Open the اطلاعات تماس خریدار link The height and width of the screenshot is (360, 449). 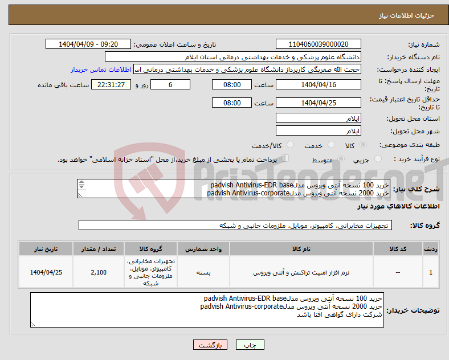pos(101,69)
